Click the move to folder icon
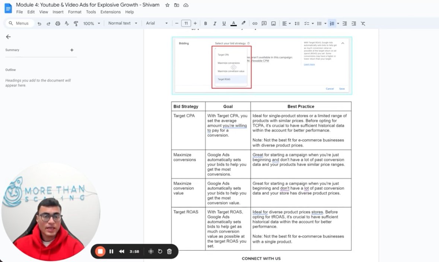The width and height of the screenshot is (439, 262). 176,5
